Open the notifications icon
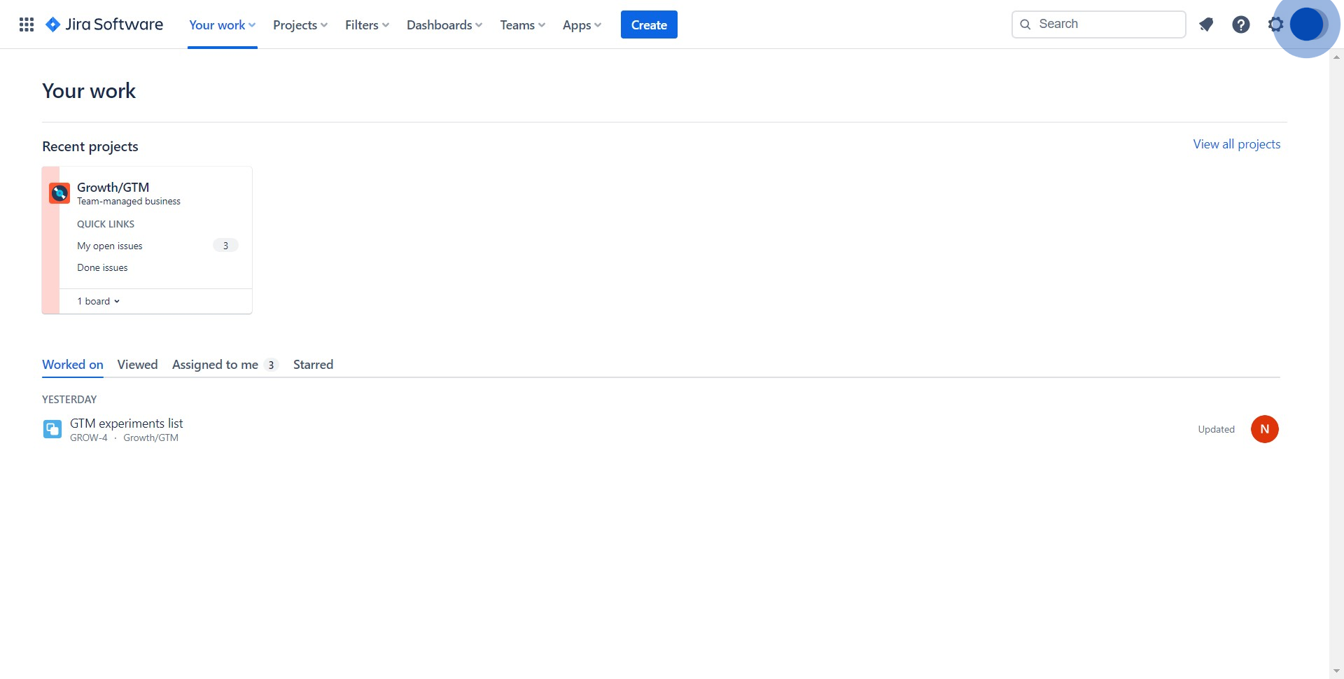Screen dimensions: 1344x679 1206,24
